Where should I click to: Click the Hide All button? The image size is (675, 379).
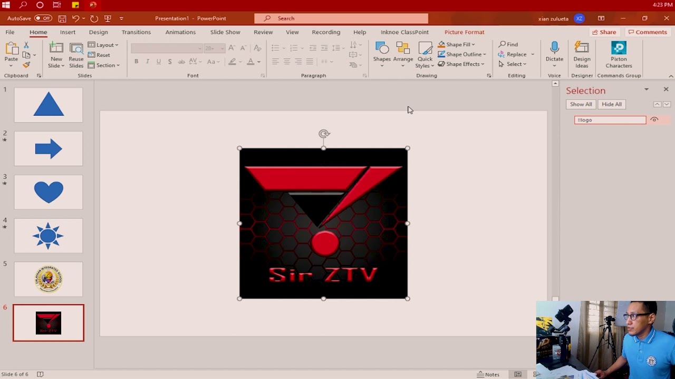(612, 104)
